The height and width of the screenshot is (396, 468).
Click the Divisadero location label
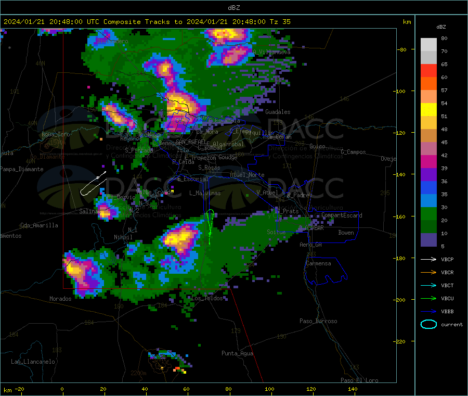pos(112,41)
